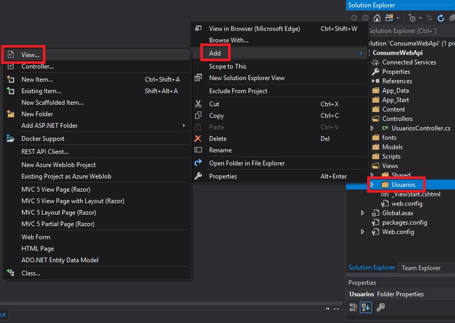Choose View in Browser (Microsoft Edge)
Screen dimensions: 455x323
point(256,28)
